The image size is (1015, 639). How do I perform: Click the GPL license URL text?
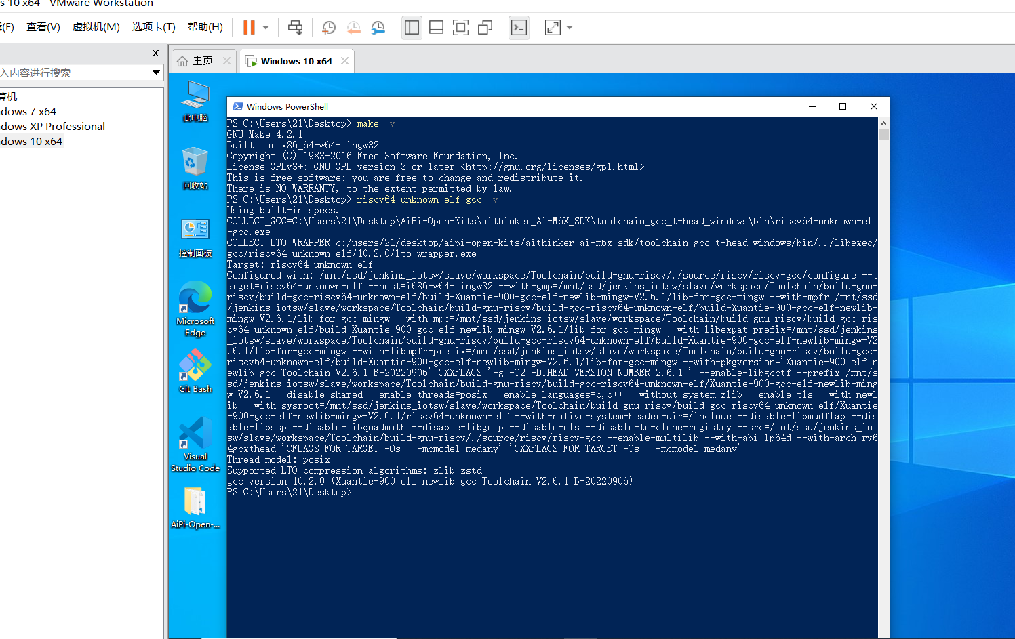(x=553, y=167)
